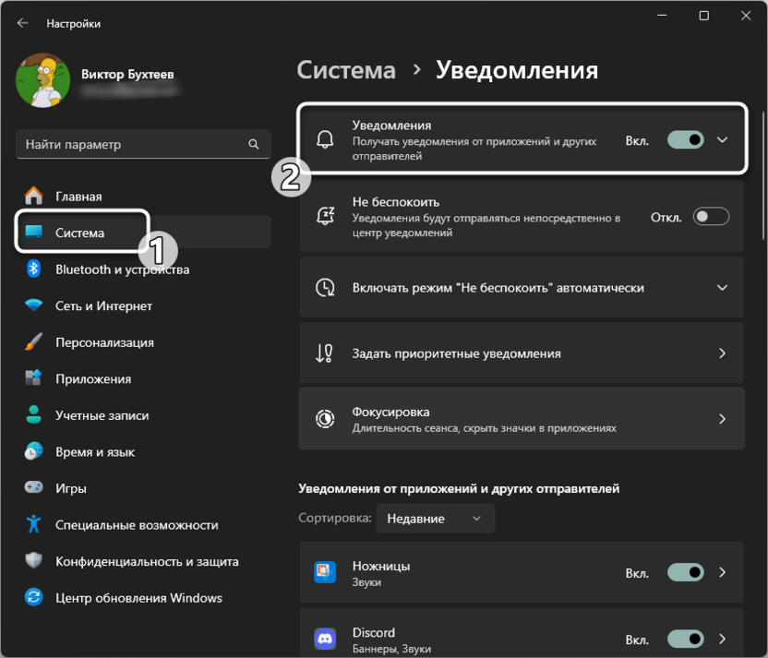Screen dimensions: 768x658
Task: Open Bluetooth icon in sidebar
Action: coord(34,269)
